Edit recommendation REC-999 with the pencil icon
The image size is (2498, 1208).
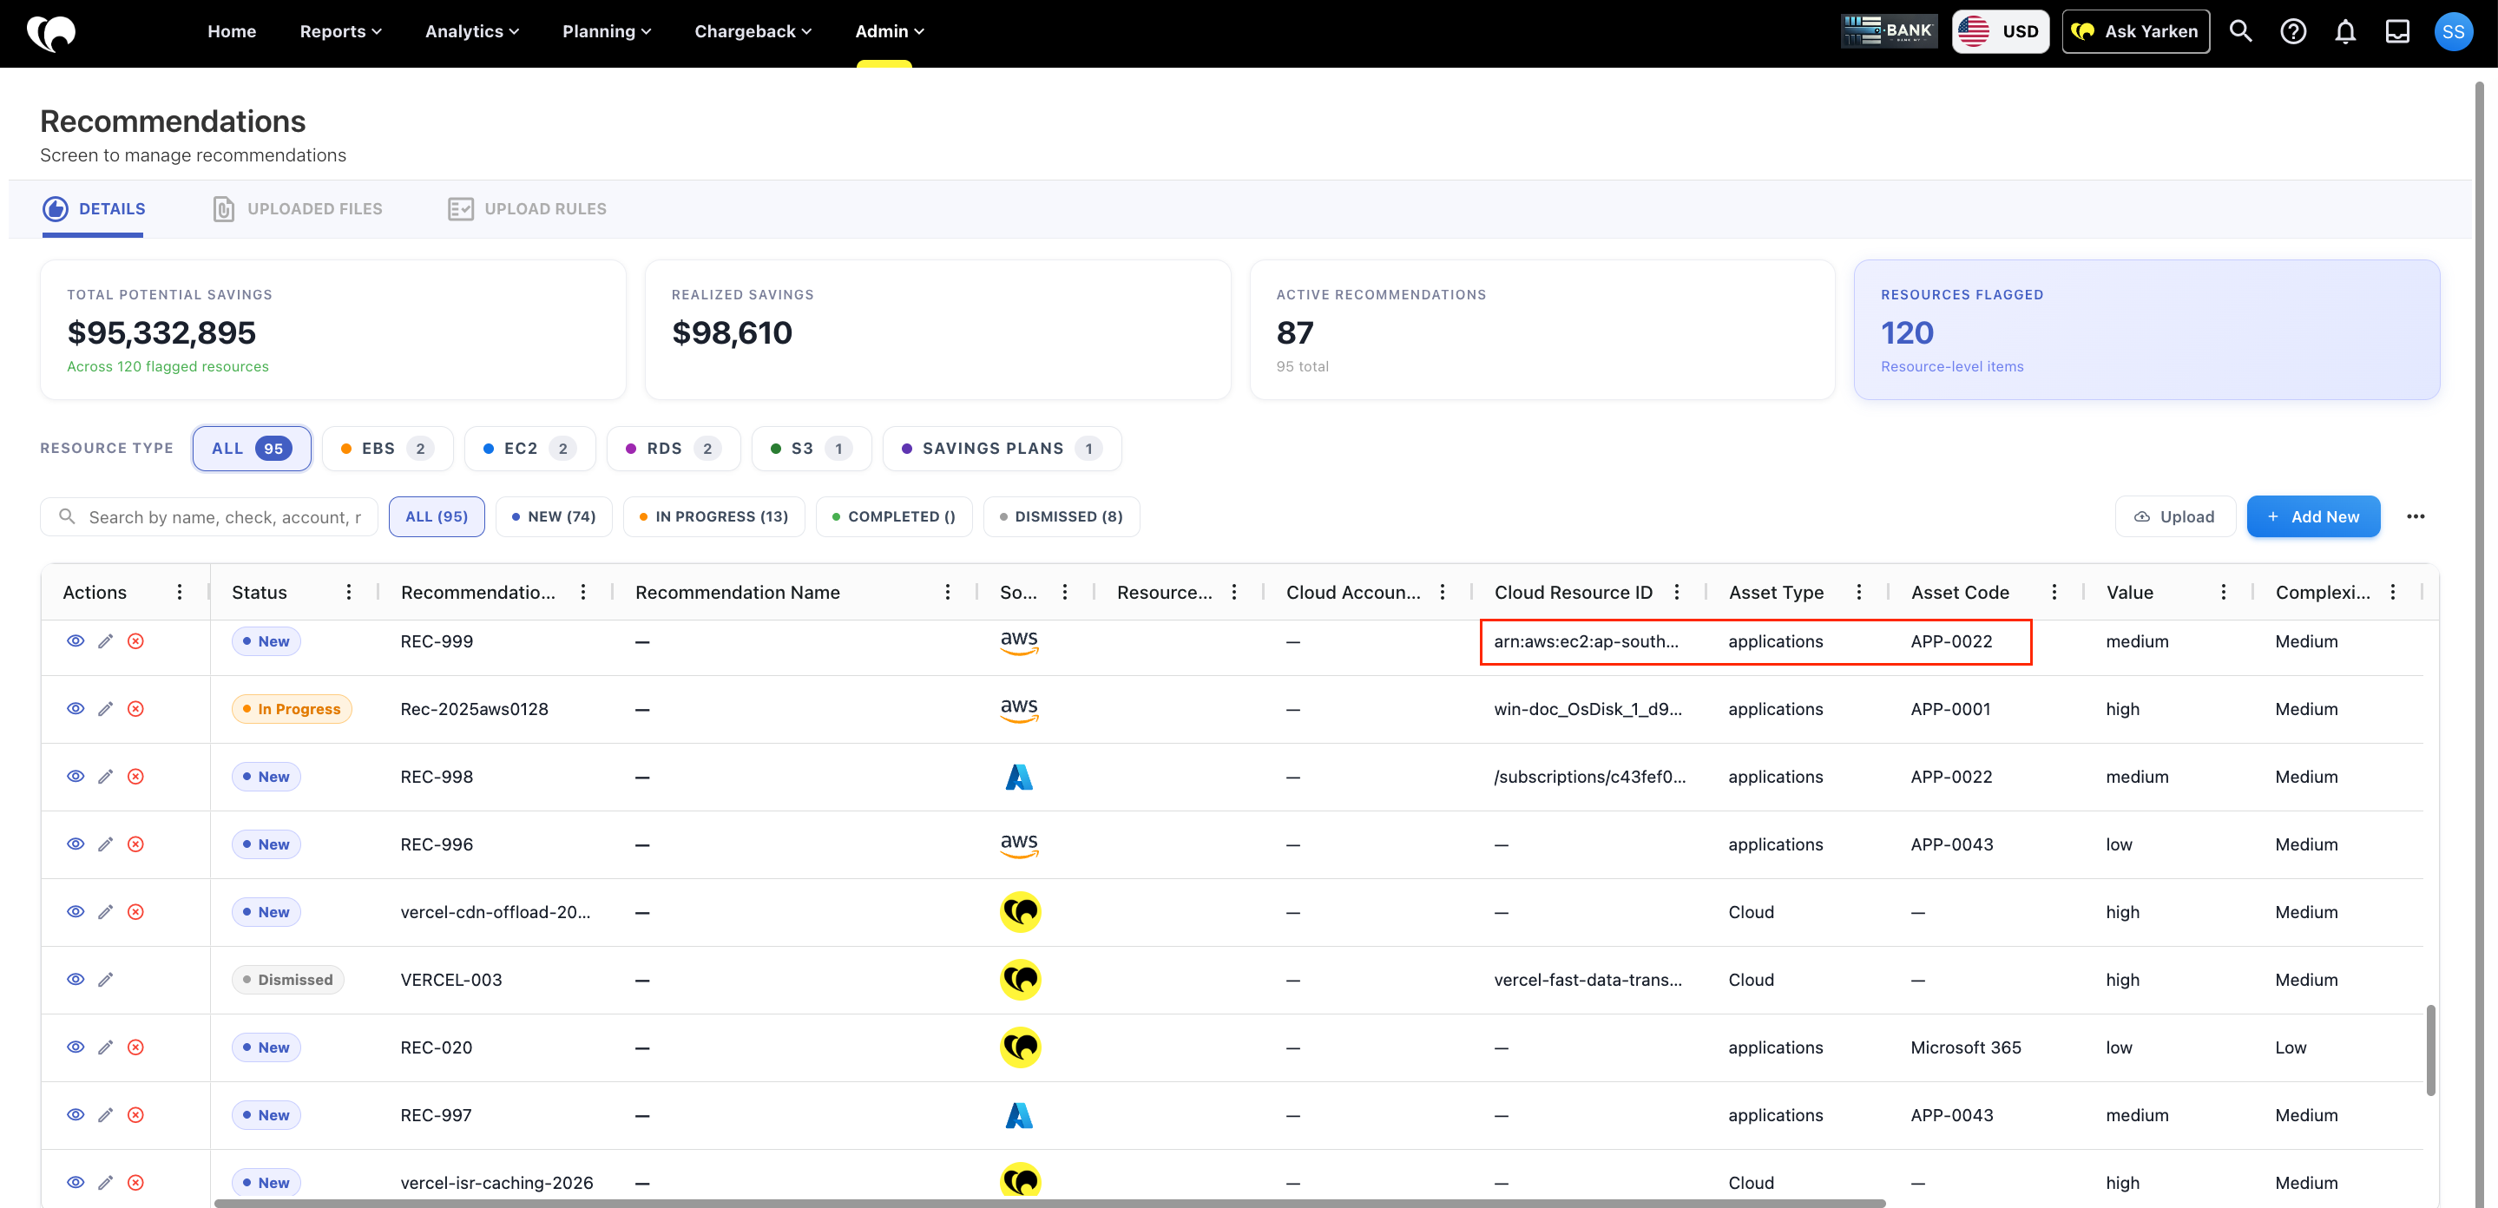[106, 642]
